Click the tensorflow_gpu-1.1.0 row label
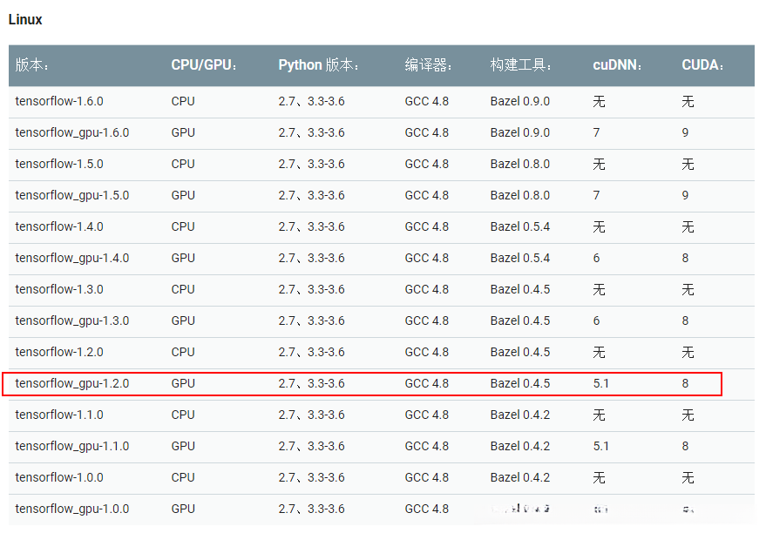766x533 pixels. pyautogui.click(x=72, y=446)
